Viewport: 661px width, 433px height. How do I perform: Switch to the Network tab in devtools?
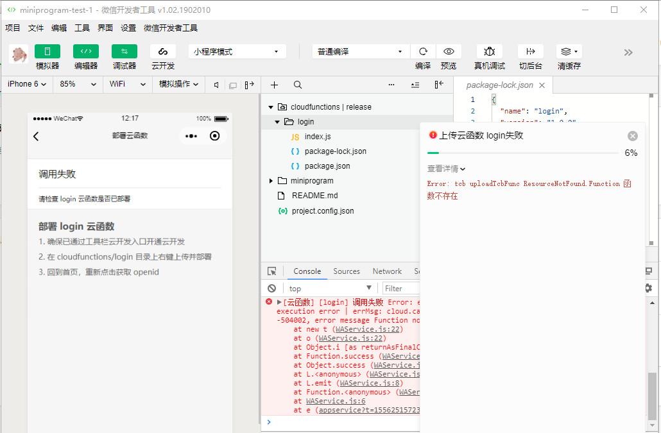(387, 271)
